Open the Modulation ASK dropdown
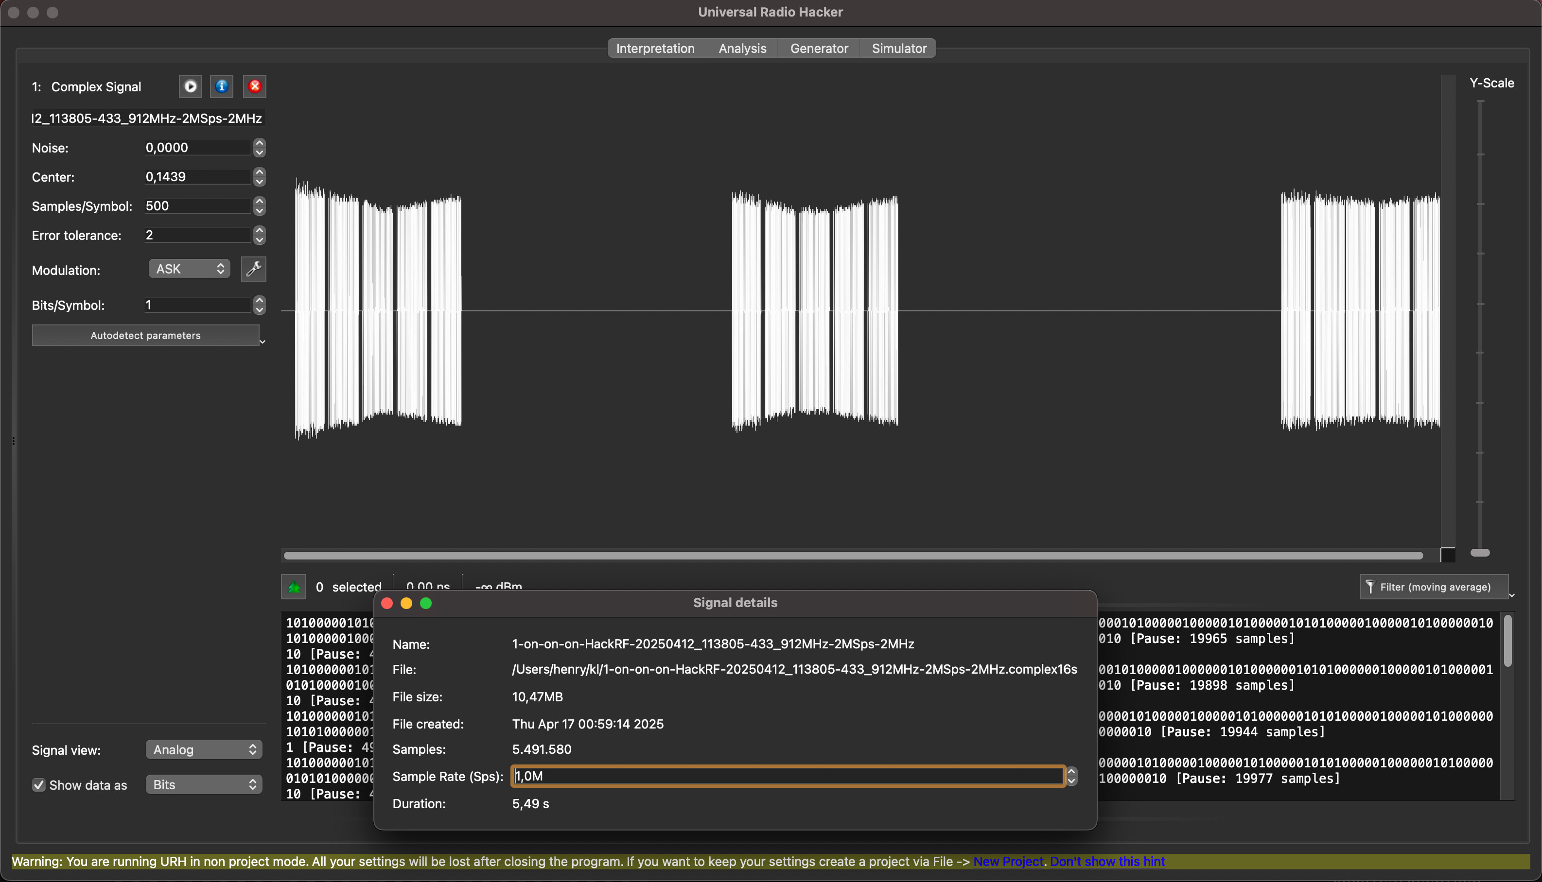The height and width of the screenshot is (882, 1542). click(x=189, y=269)
